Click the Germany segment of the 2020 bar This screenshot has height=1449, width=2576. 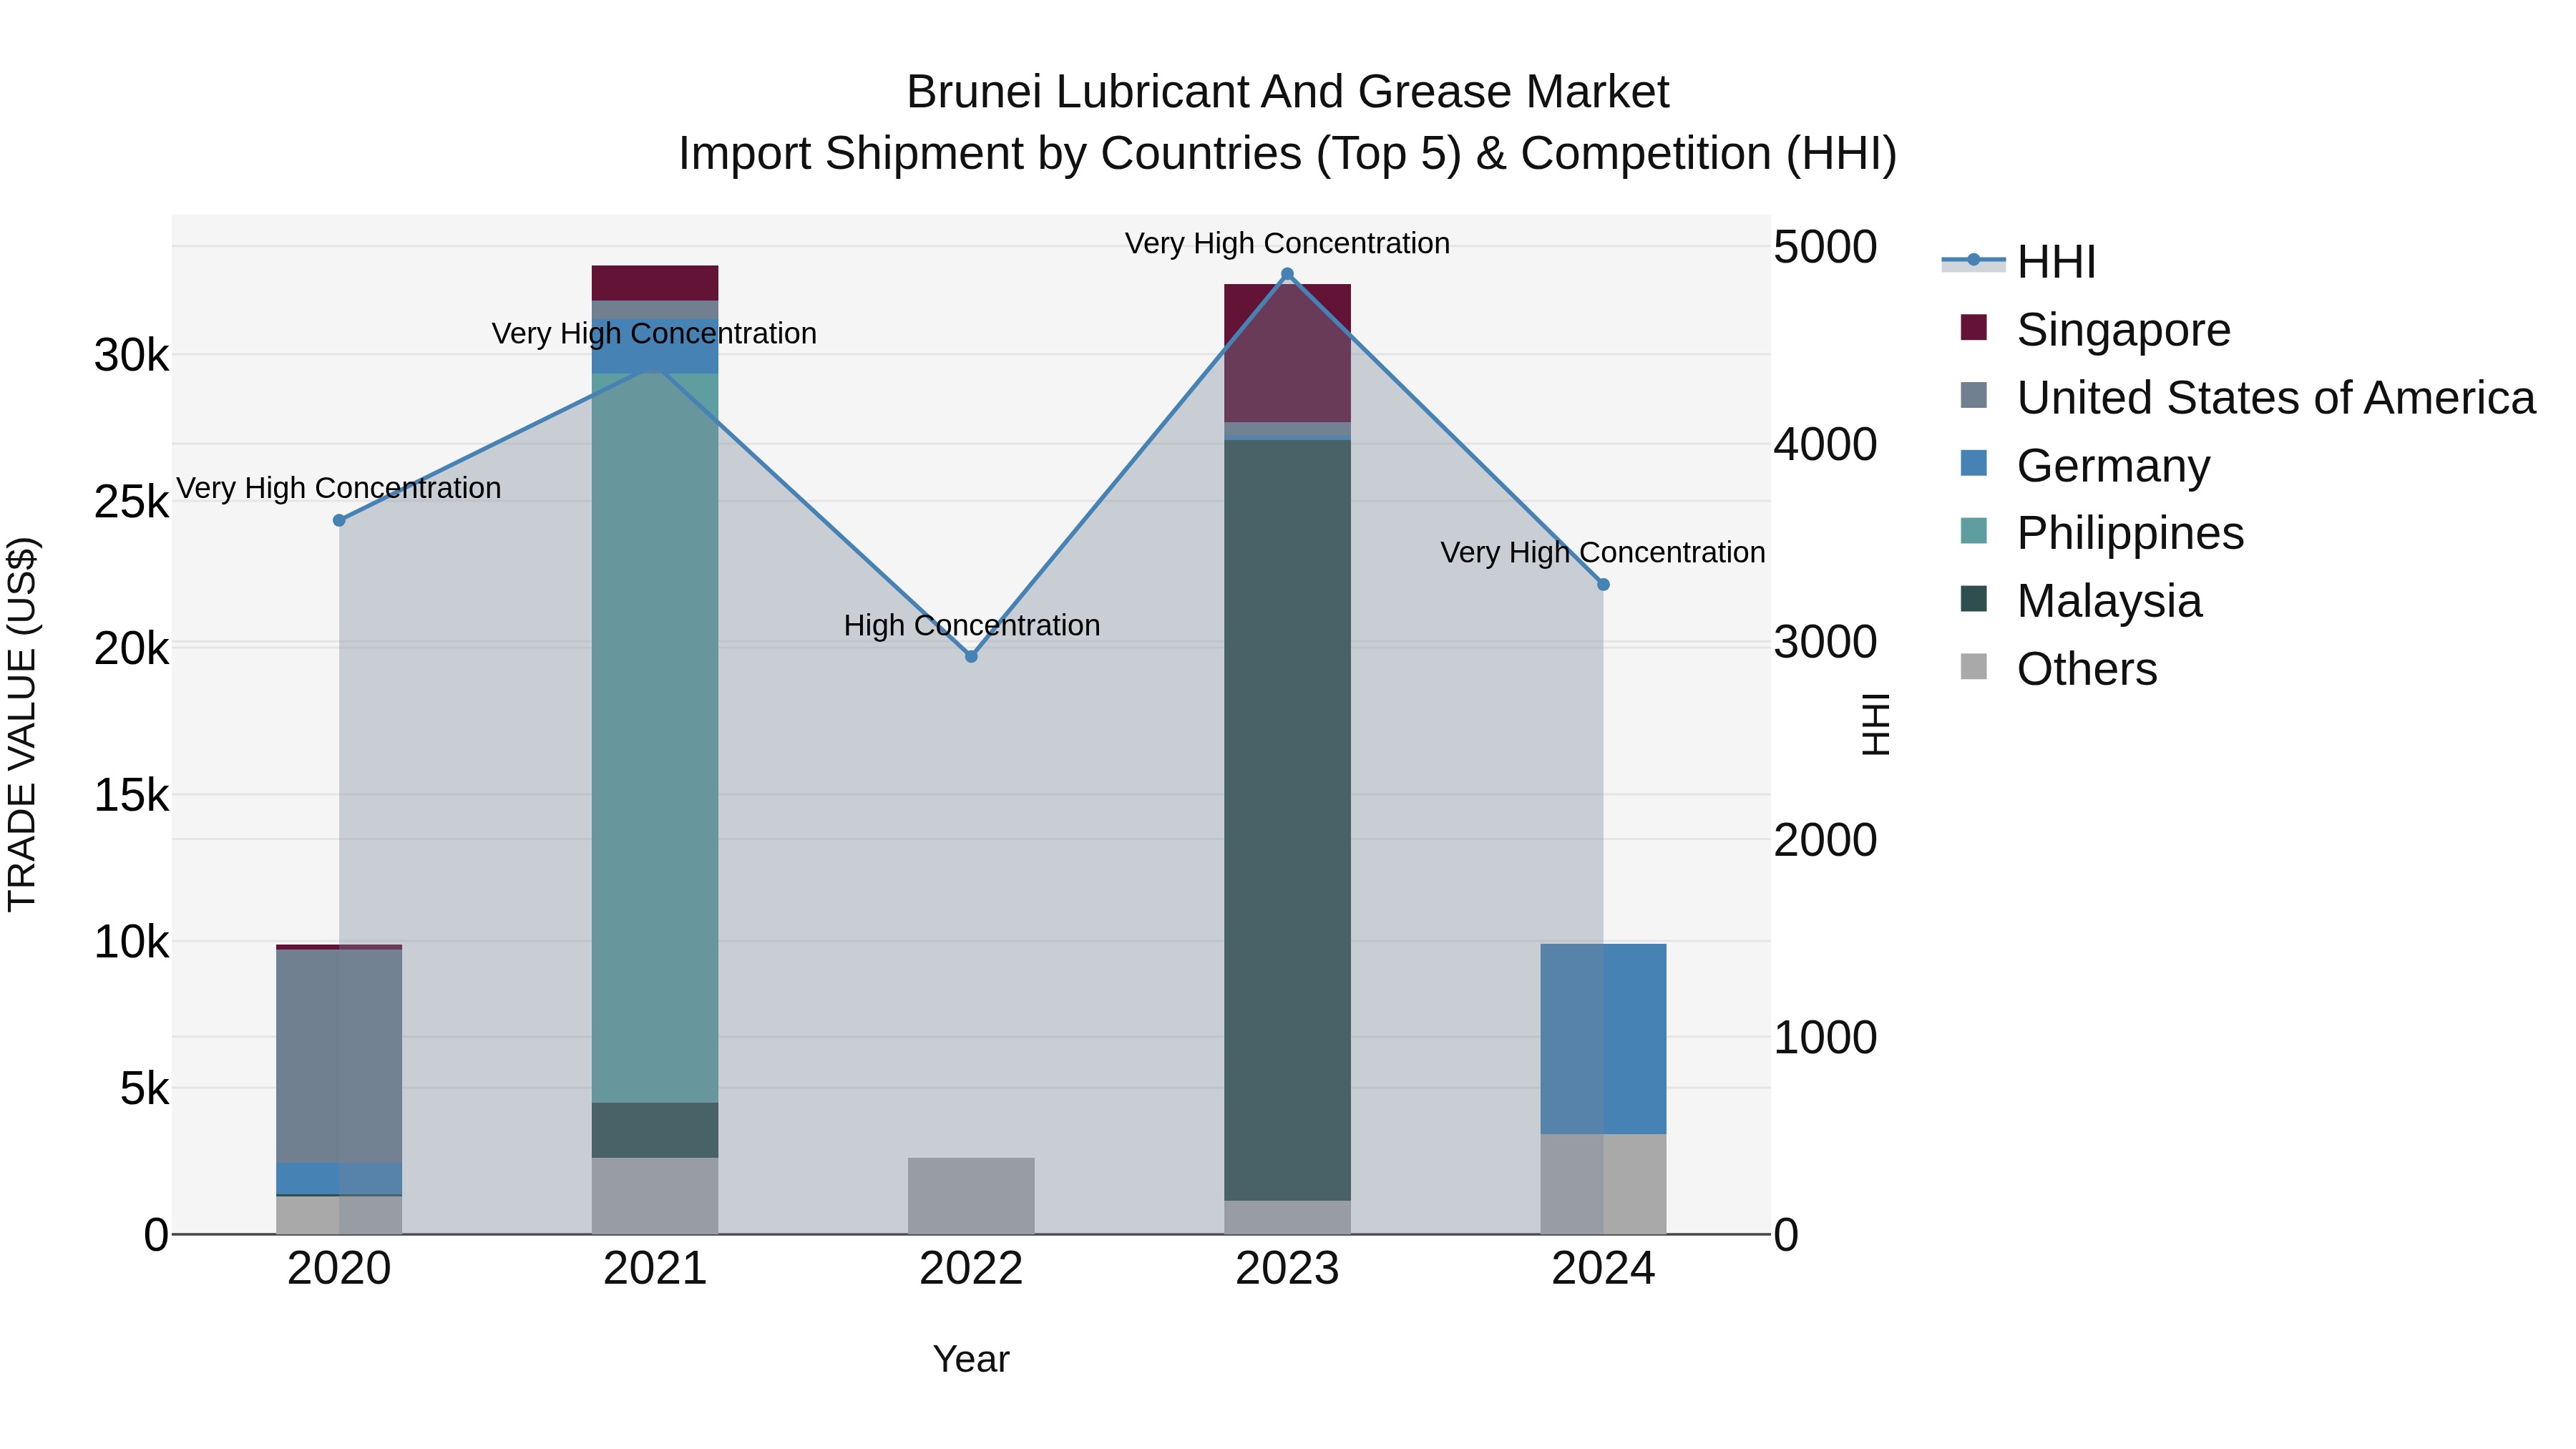pyautogui.click(x=339, y=1178)
